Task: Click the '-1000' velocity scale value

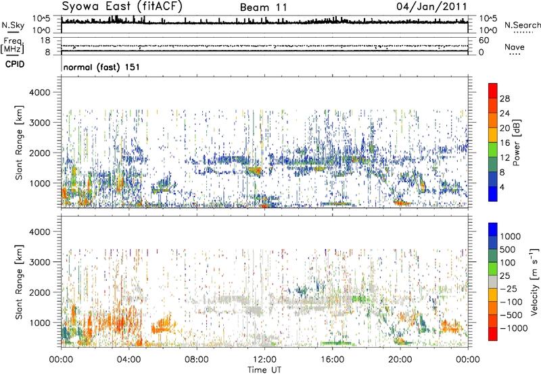Action: point(513,328)
